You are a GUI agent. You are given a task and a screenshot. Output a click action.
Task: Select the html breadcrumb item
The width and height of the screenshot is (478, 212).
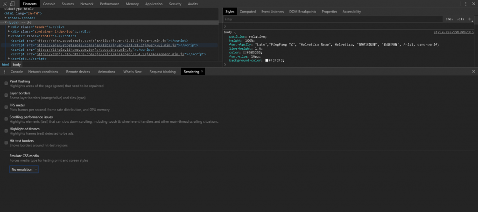[x=6, y=65]
